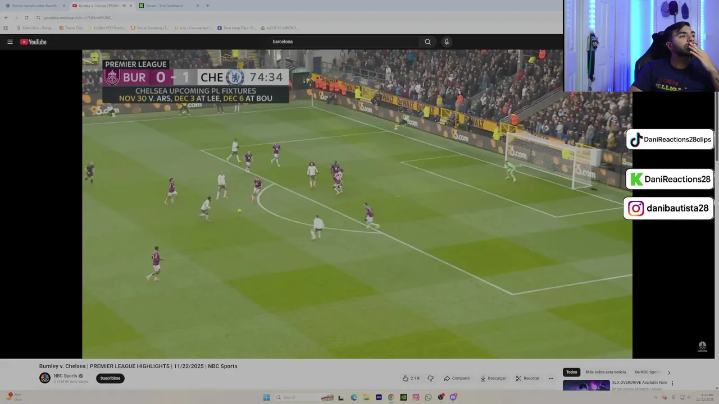Screen dimensions: 719x404
Task: Select the 'De NBC Sports' chip
Action: (647, 372)
